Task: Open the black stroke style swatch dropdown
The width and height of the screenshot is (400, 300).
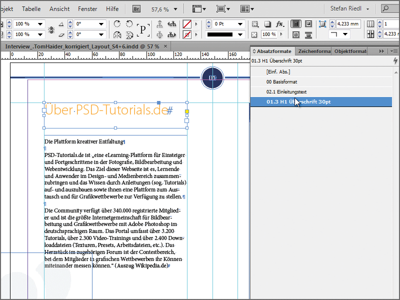Action: coord(240,34)
